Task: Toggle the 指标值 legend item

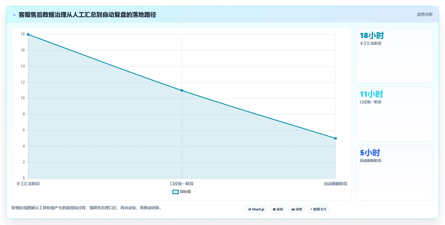Action: 182,192
